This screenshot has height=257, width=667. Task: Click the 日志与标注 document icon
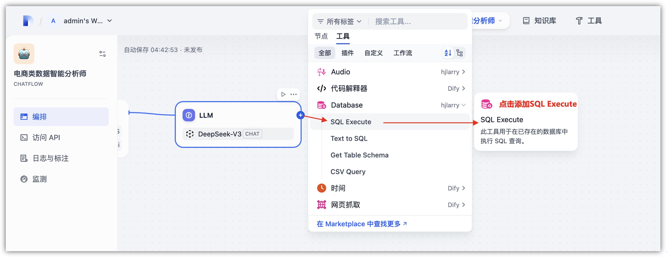click(24, 158)
